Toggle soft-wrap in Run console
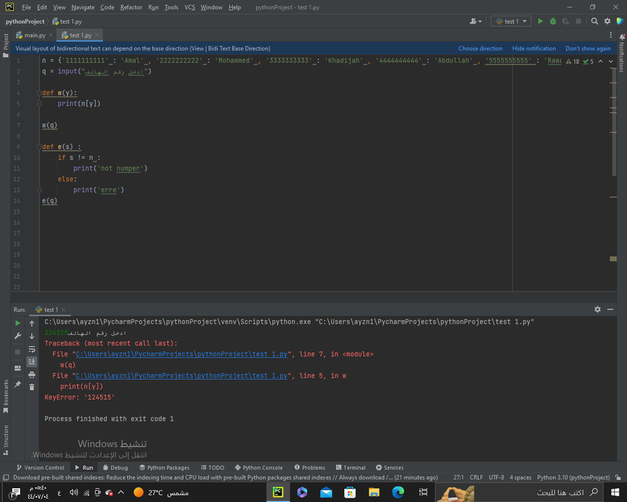Image resolution: width=627 pixels, height=502 pixels. [x=31, y=349]
